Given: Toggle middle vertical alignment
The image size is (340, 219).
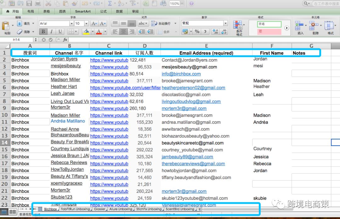Looking at the screenshot, I should click(x=123, y=23).
